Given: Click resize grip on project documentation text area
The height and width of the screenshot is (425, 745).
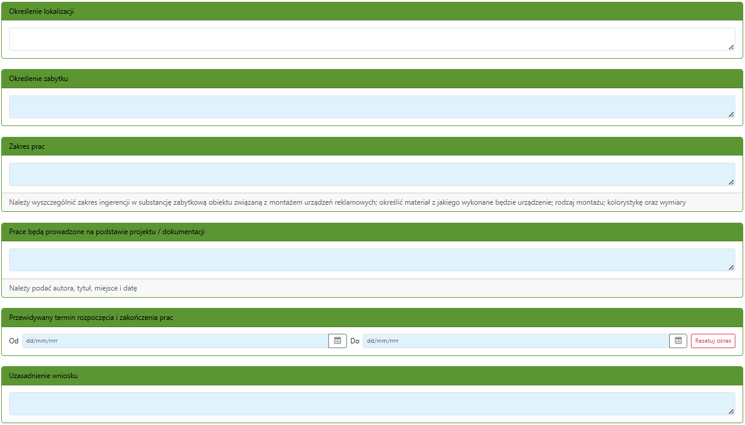Looking at the screenshot, I should (731, 268).
